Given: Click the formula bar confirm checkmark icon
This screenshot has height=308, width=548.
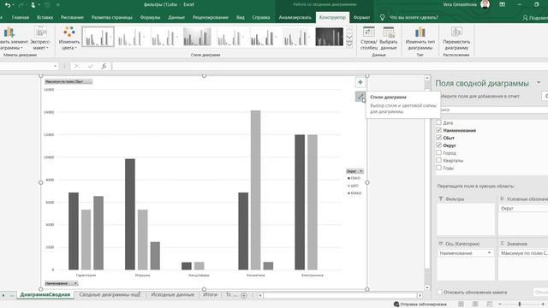Looking at the screenshot, I should click(90, 66).
